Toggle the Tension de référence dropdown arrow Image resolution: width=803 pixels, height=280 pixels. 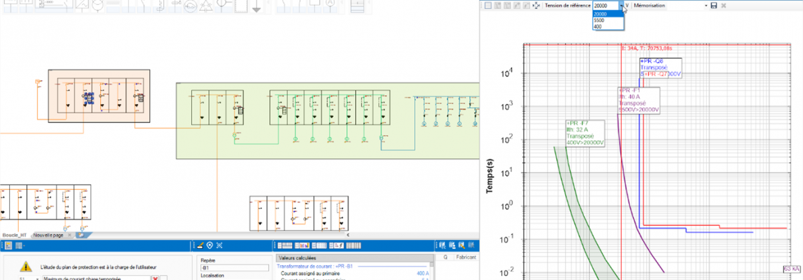coord(621,5)
